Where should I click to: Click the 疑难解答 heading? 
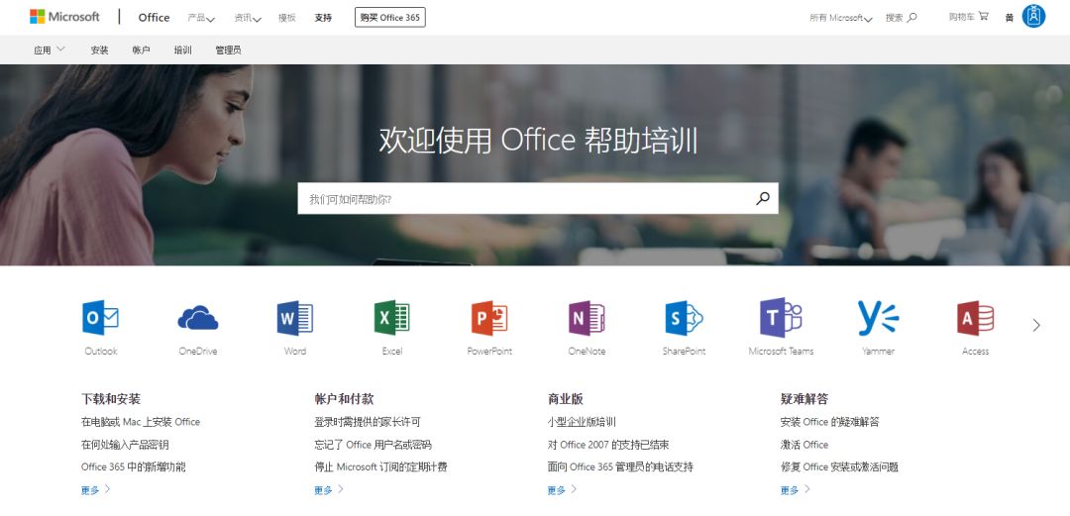click(803, 398)
